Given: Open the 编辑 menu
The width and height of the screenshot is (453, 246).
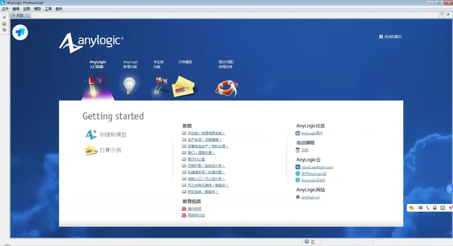Looking at the screenshot, I should coord(16,9).
